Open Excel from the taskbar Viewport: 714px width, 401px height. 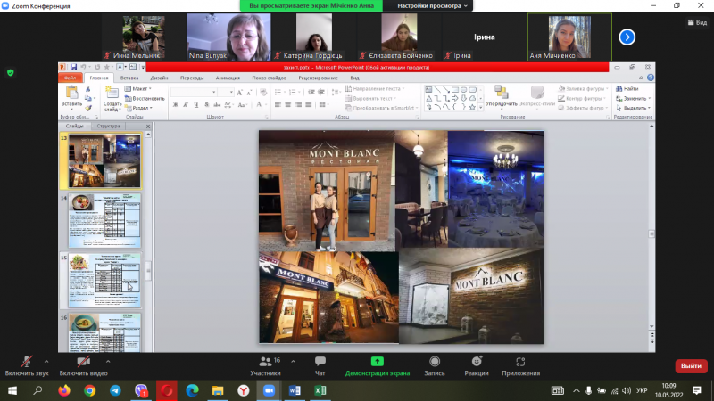point(320,390)
